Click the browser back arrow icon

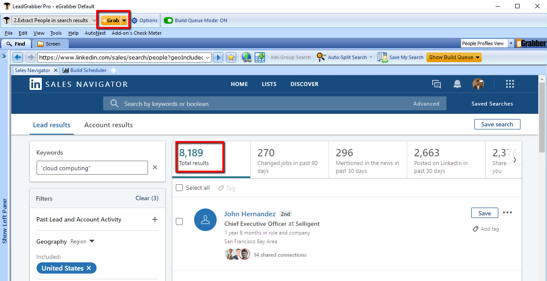click(x=18, y=57)
